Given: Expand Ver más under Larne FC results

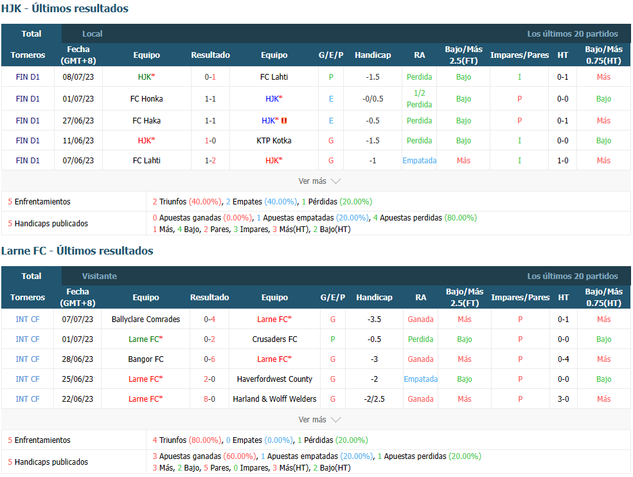Looking at the screenshot, I should click(319, 420).
